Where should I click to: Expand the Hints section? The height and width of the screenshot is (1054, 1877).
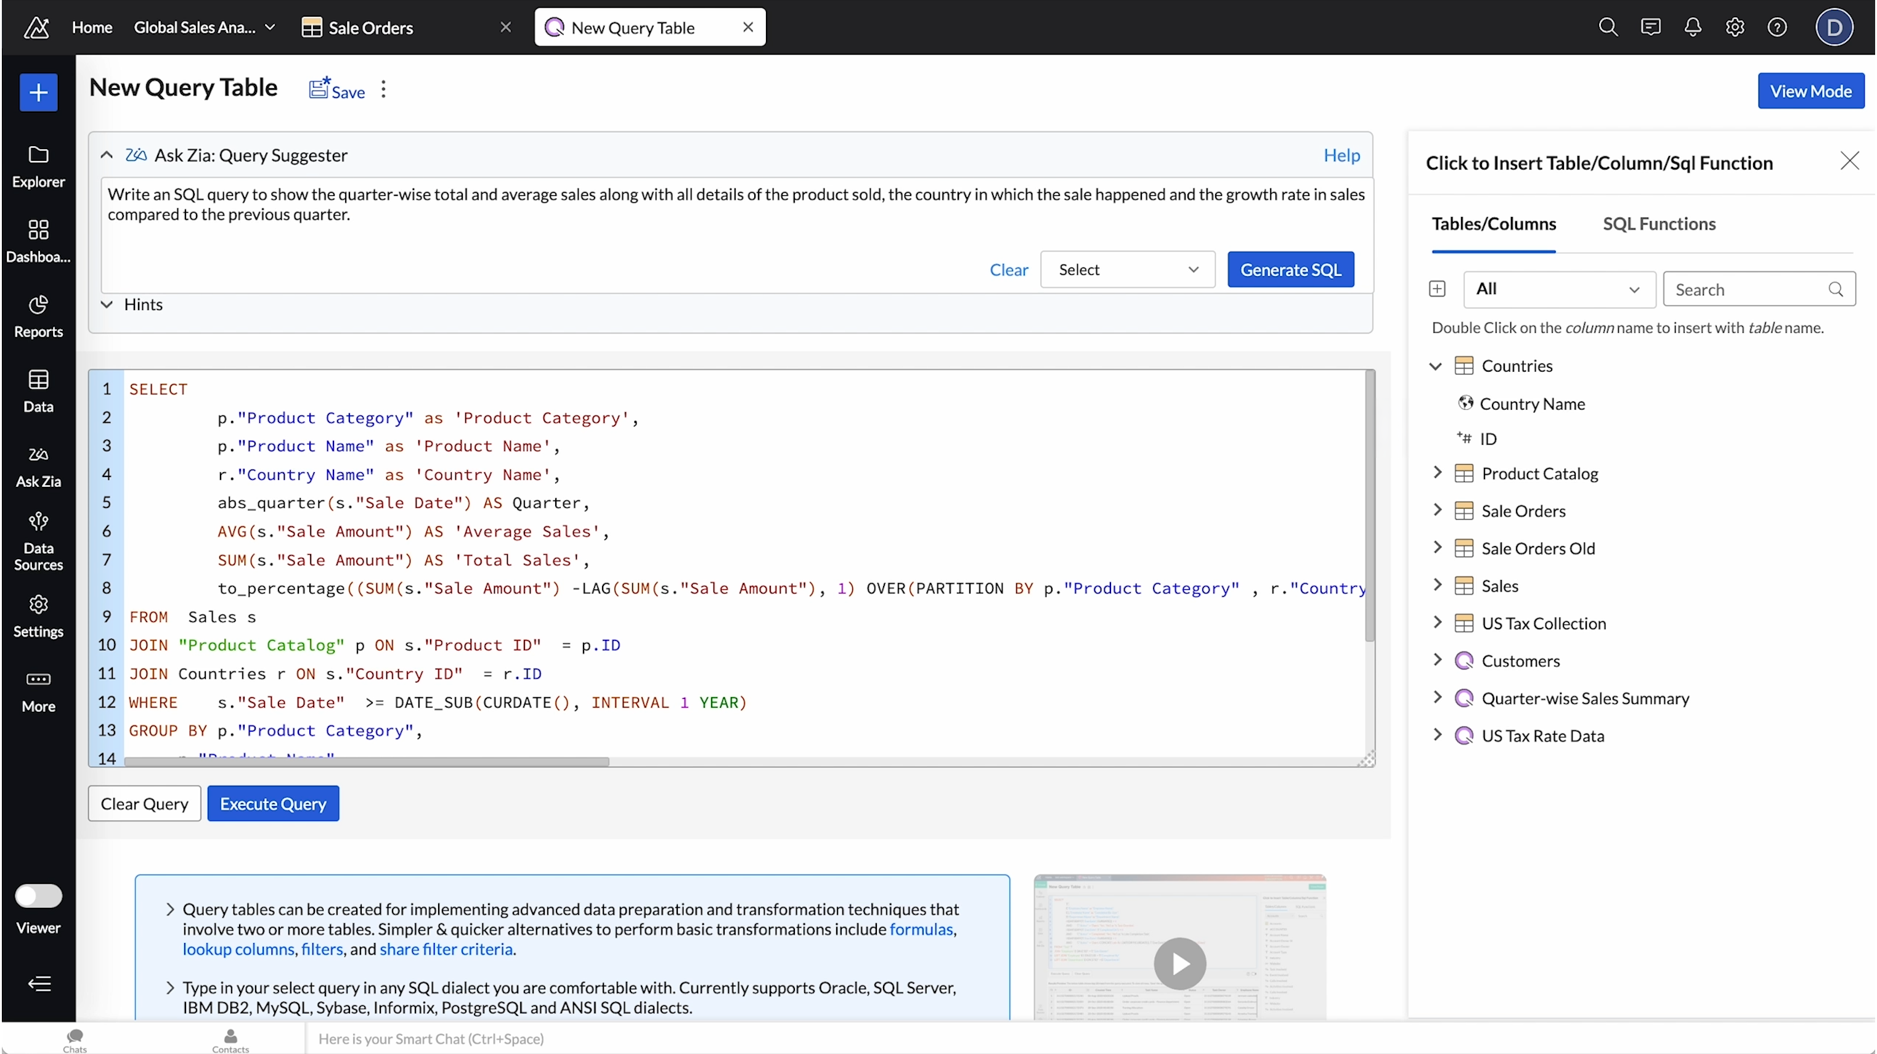[107, 304]
